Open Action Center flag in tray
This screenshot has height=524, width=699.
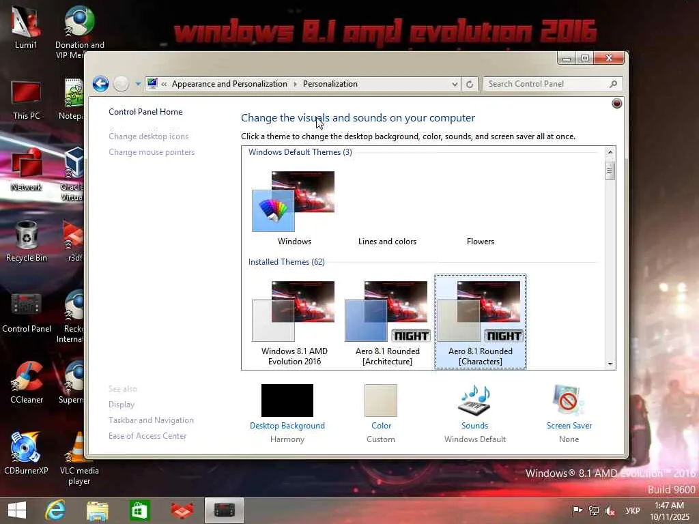click(577, 510)
